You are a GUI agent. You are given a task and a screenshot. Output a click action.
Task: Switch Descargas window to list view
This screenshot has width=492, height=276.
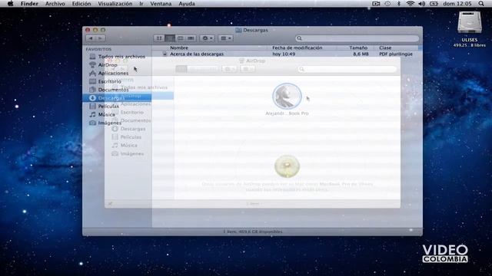pos(170,38)
